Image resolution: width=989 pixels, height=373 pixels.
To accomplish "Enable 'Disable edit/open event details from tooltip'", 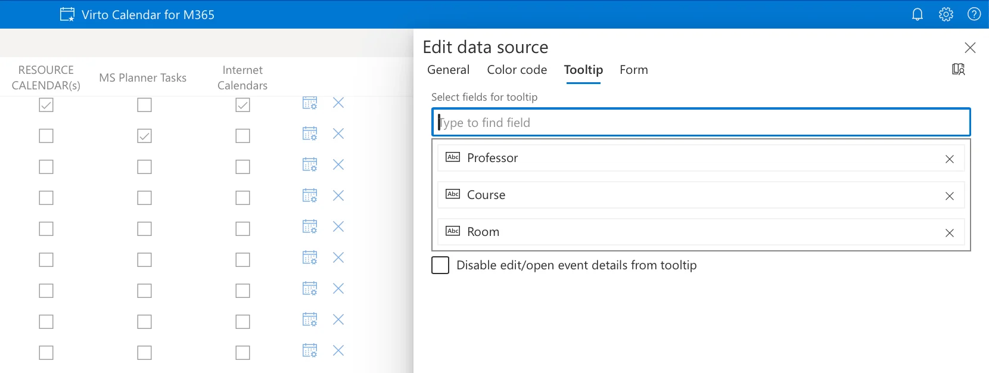I will pos(440,265).
